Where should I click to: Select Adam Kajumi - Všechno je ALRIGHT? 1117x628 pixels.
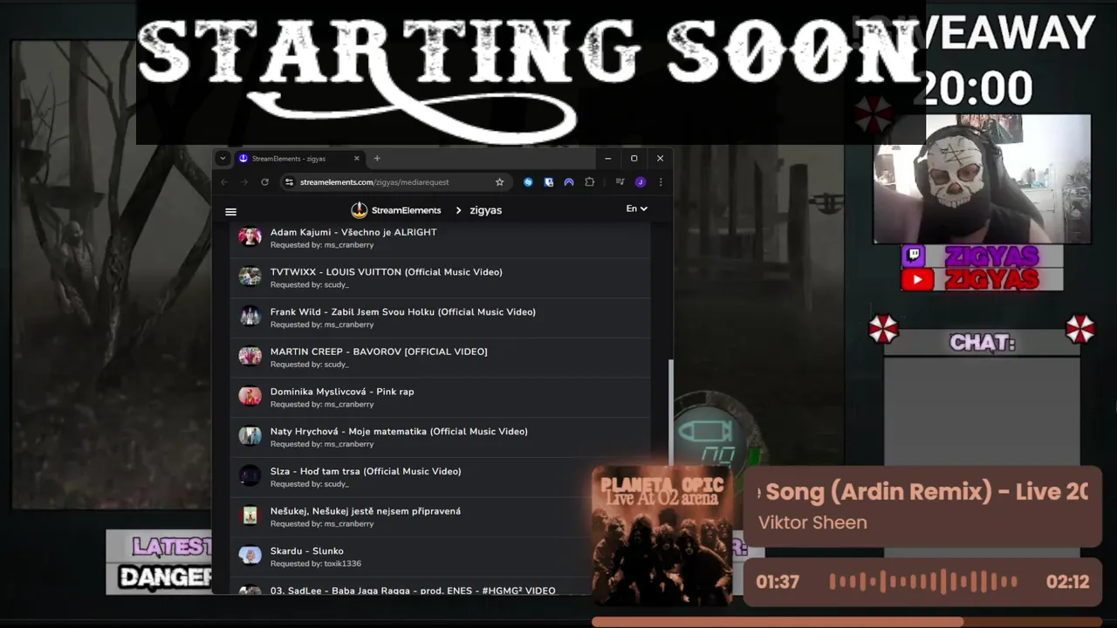pyautogui.click(x=440, y=238)
